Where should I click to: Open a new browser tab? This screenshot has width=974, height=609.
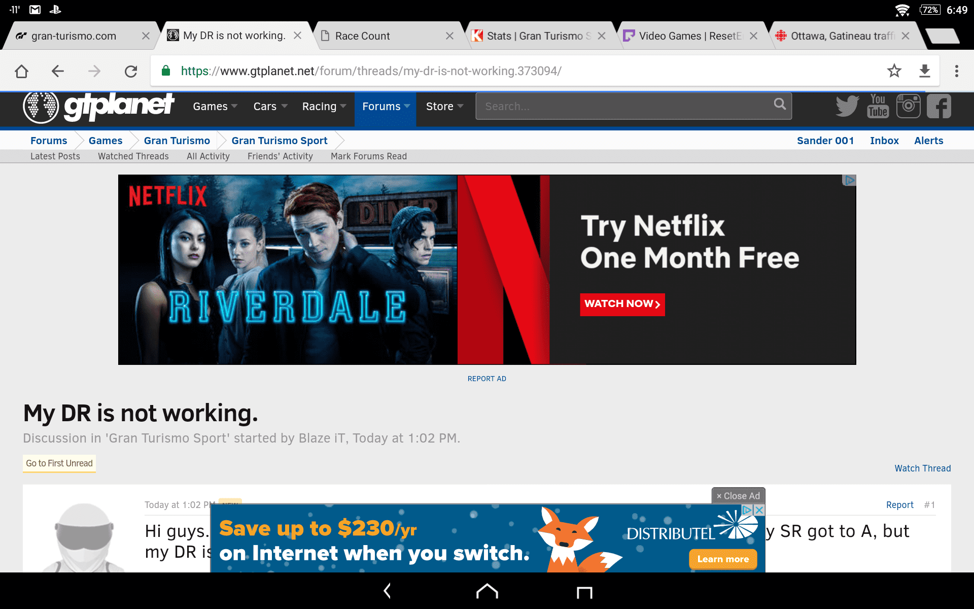(942, 36)
